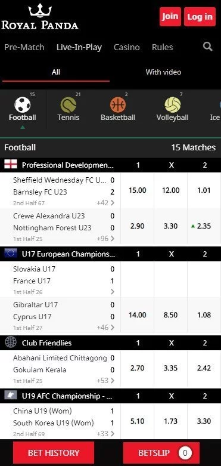Image resolution: width=221 pixels, height=466 pixels.
Task: Select 2.35 odds for Nottingham Forest U23
Action: click(204, 226)
